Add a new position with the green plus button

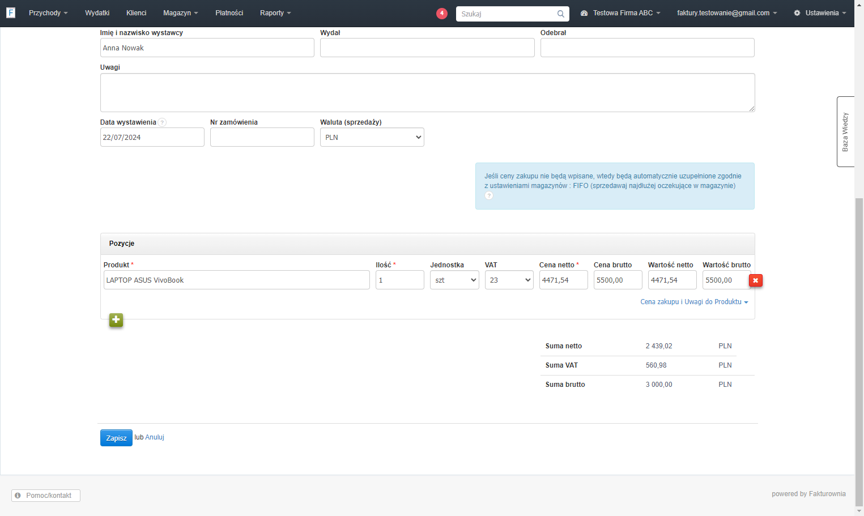coord(116,320)
